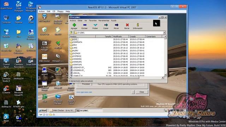The height and width of the screenshot is (127, 226).
Task: Select the CCleaner icon on host desktop
Action: (x=6, y=89)
